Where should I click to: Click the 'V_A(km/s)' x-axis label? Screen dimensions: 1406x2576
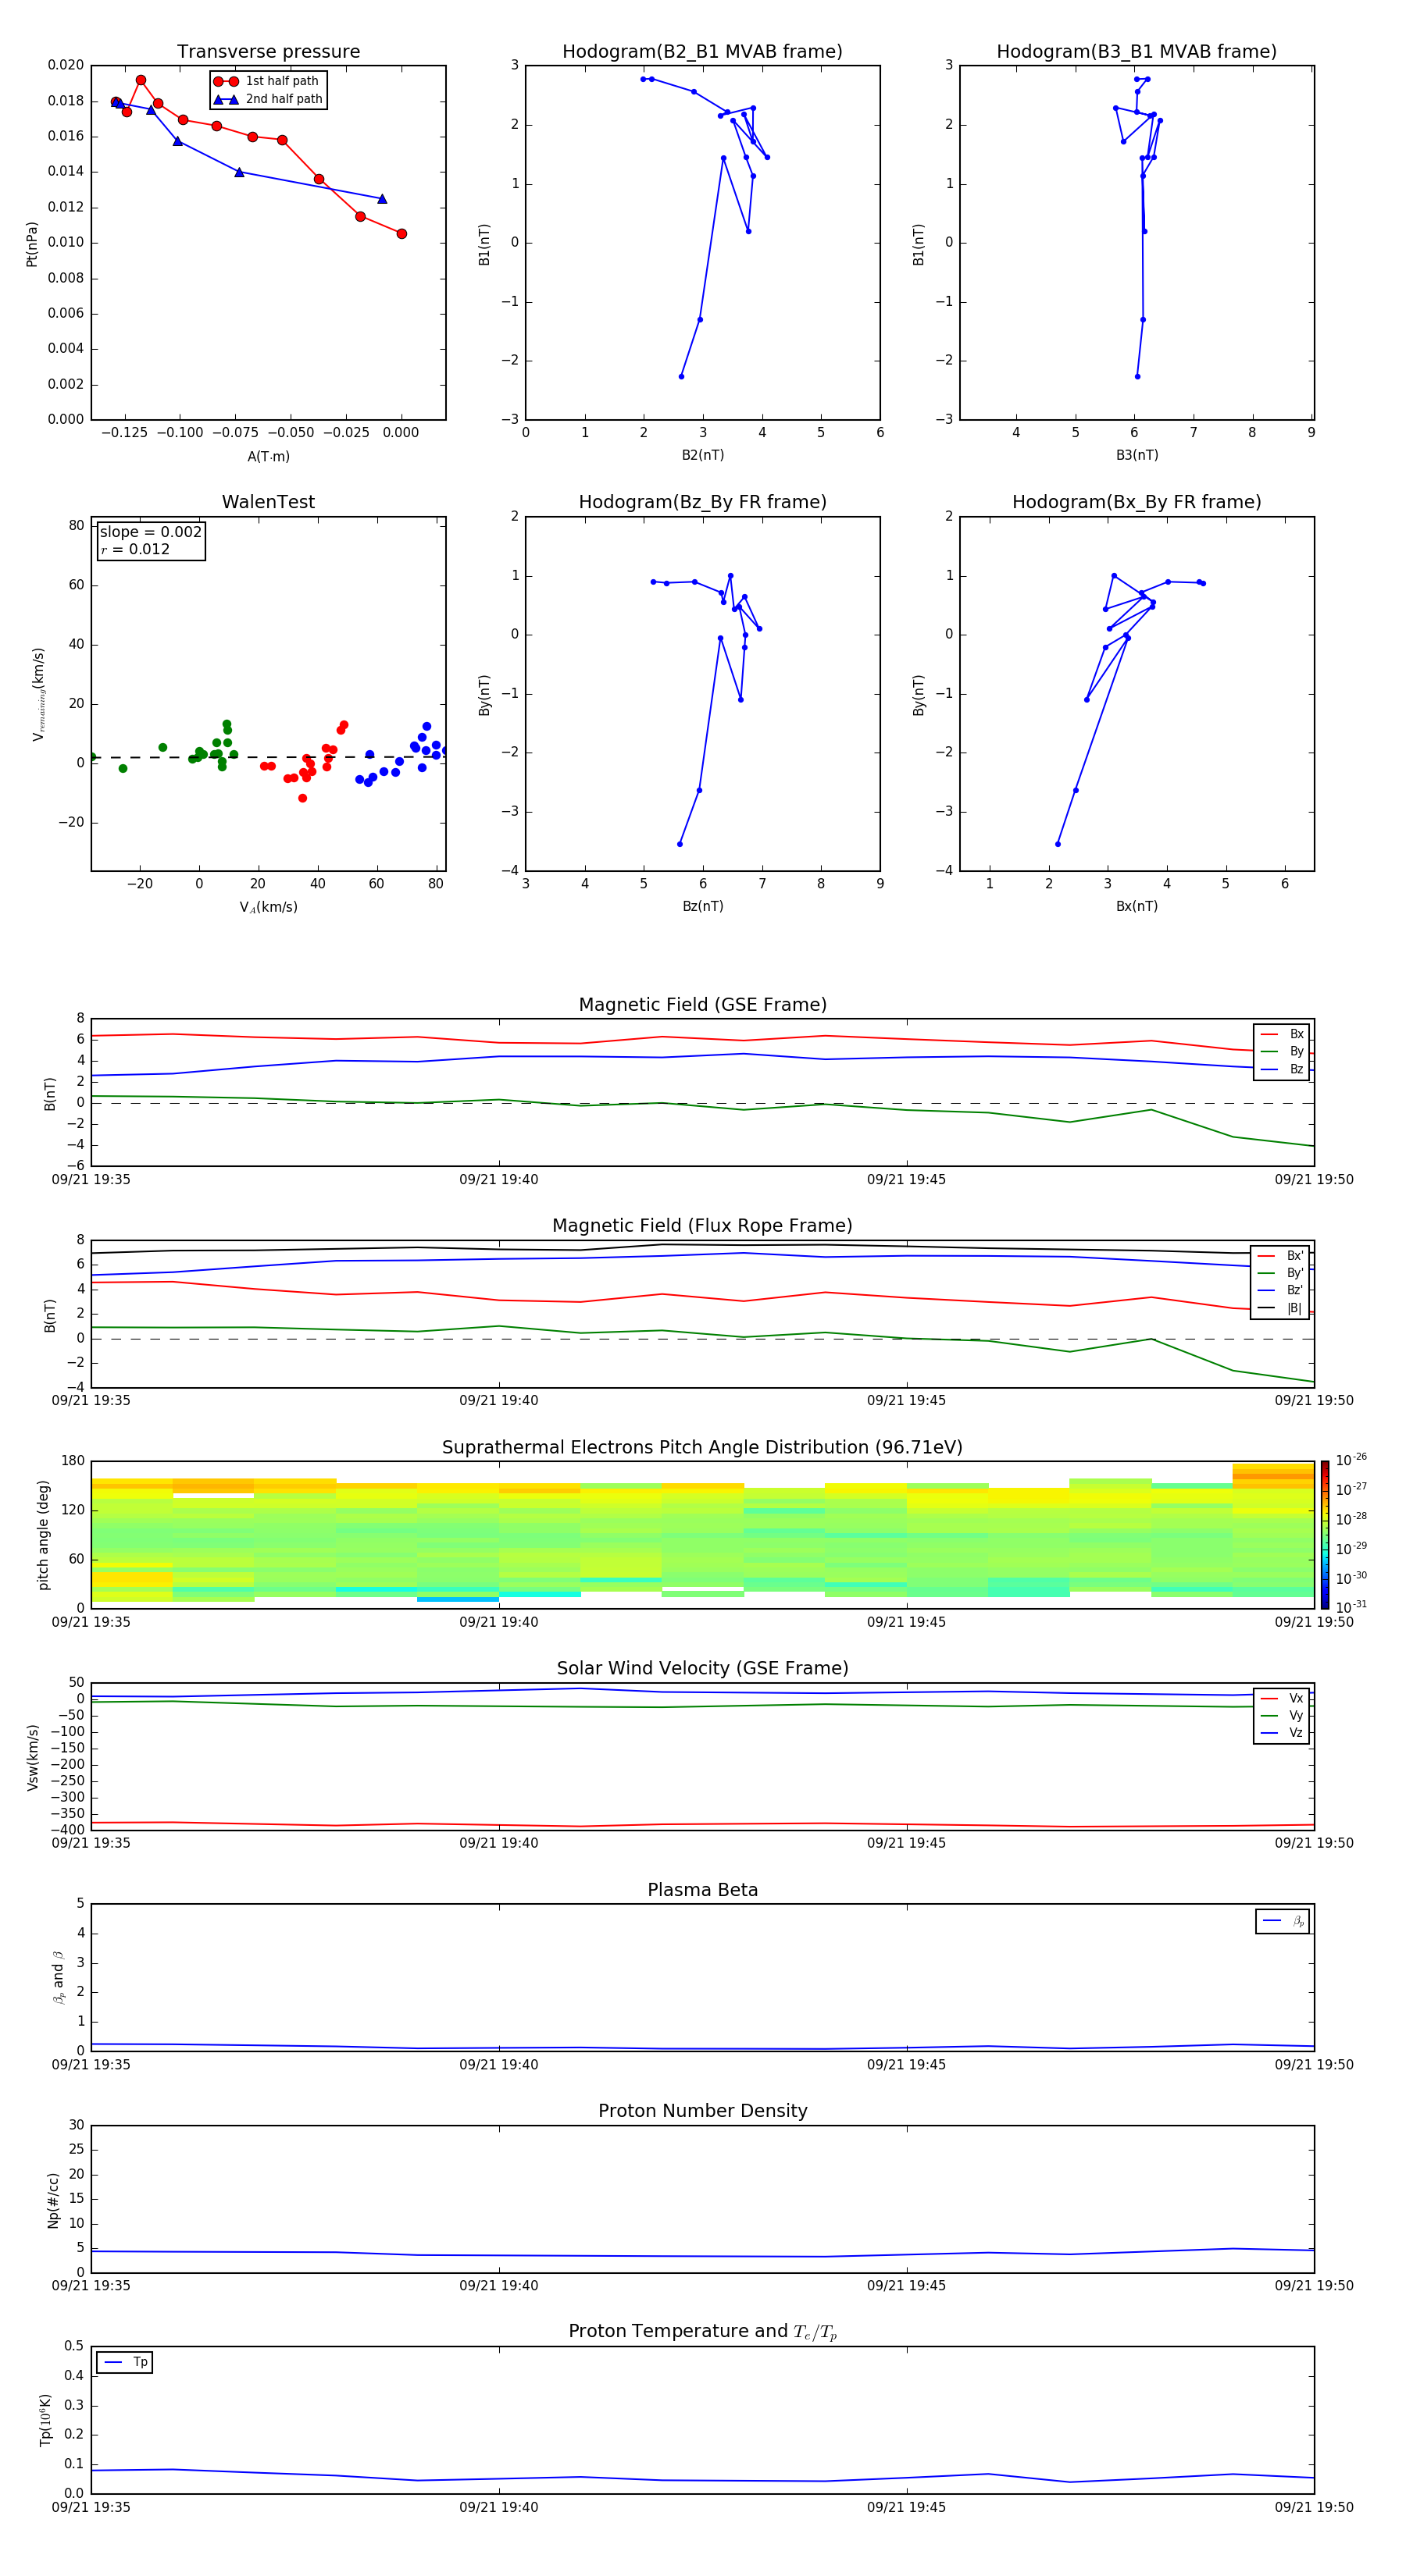(268, 907)
